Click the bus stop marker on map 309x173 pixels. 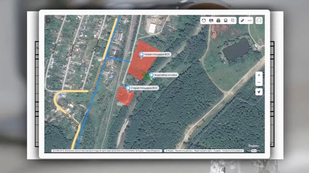[x=60, y=95]
